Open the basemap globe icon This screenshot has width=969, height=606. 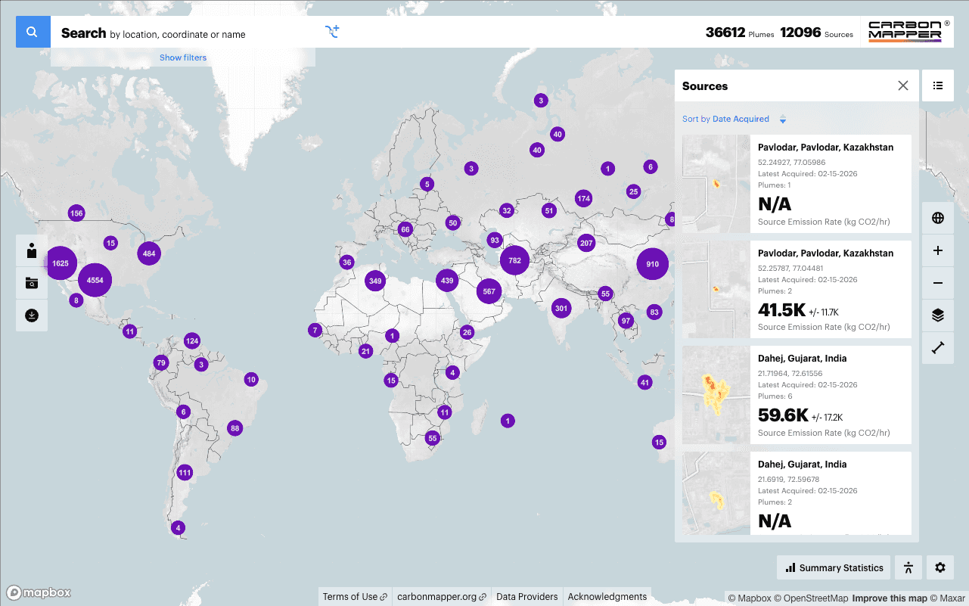tap(937, 218)
